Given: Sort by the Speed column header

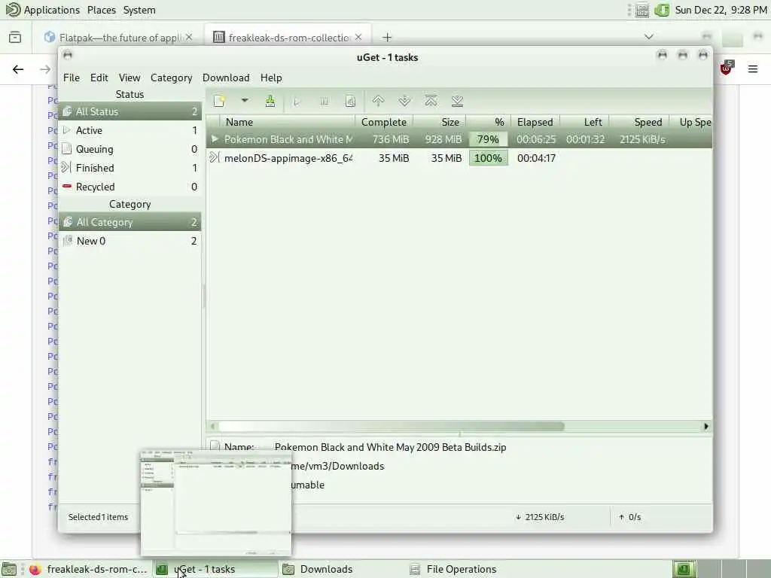Looking at the screenshot, I should coord(639,122).
